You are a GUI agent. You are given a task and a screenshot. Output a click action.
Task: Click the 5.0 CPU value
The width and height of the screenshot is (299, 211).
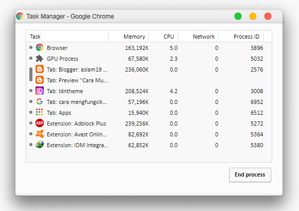pos(173,48)
